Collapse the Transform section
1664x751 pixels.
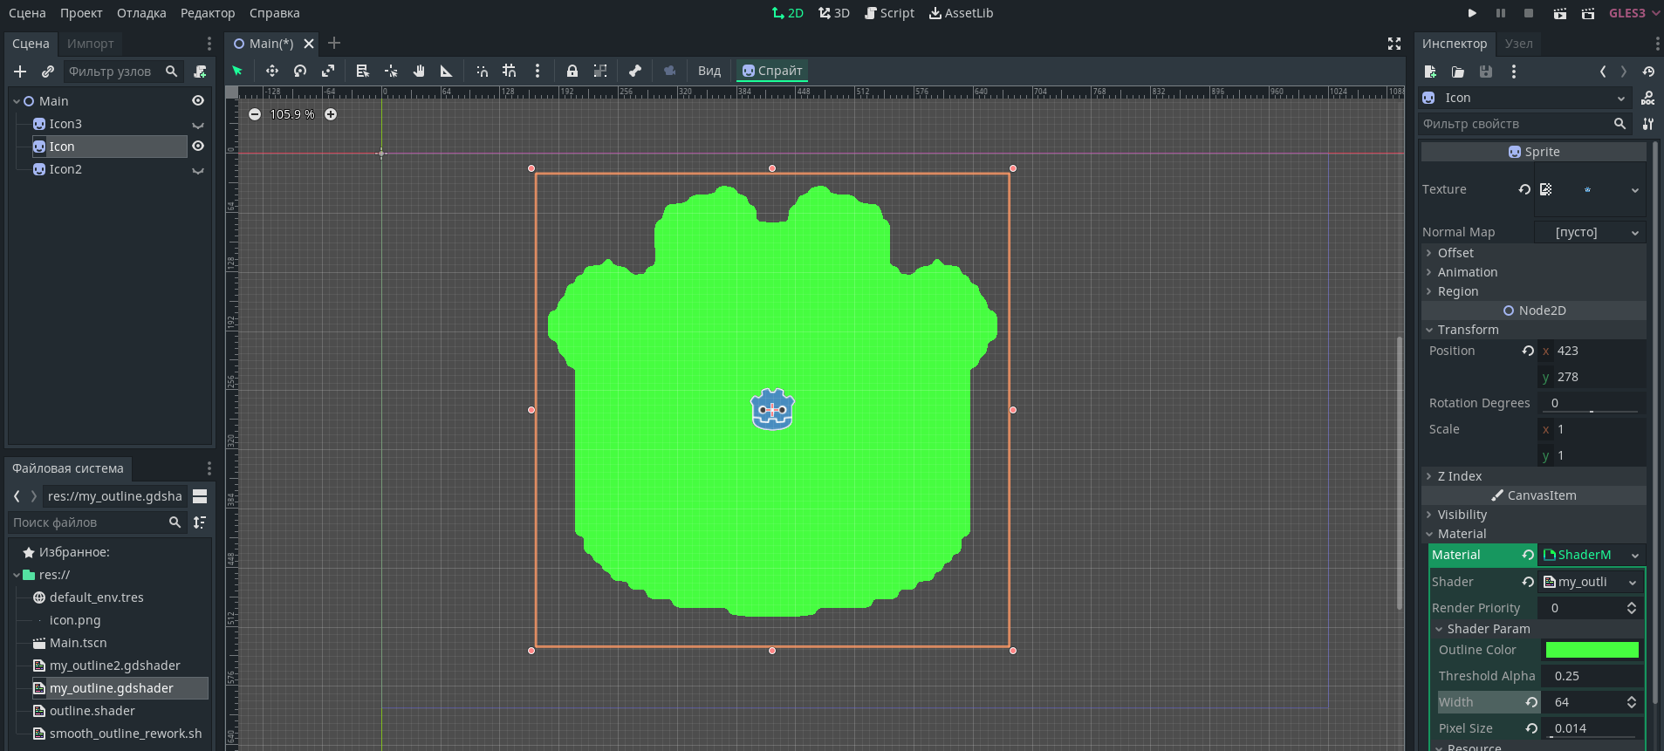point(1468,330)
